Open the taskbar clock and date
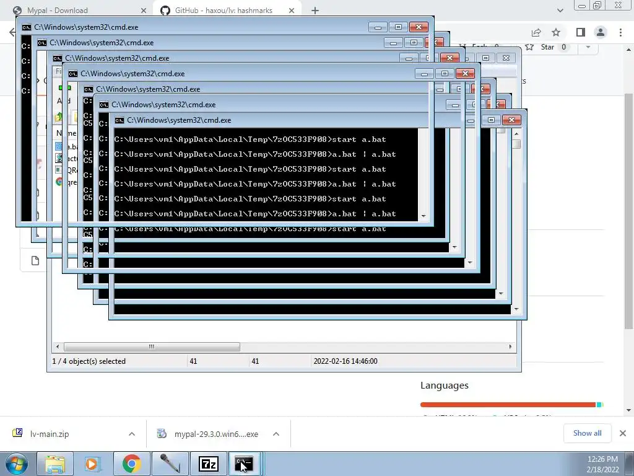634x476 pixels. tap(602, 464)
